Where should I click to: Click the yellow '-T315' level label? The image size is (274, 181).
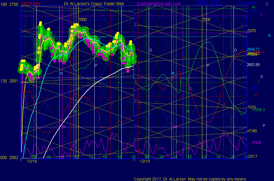point(251,107)
